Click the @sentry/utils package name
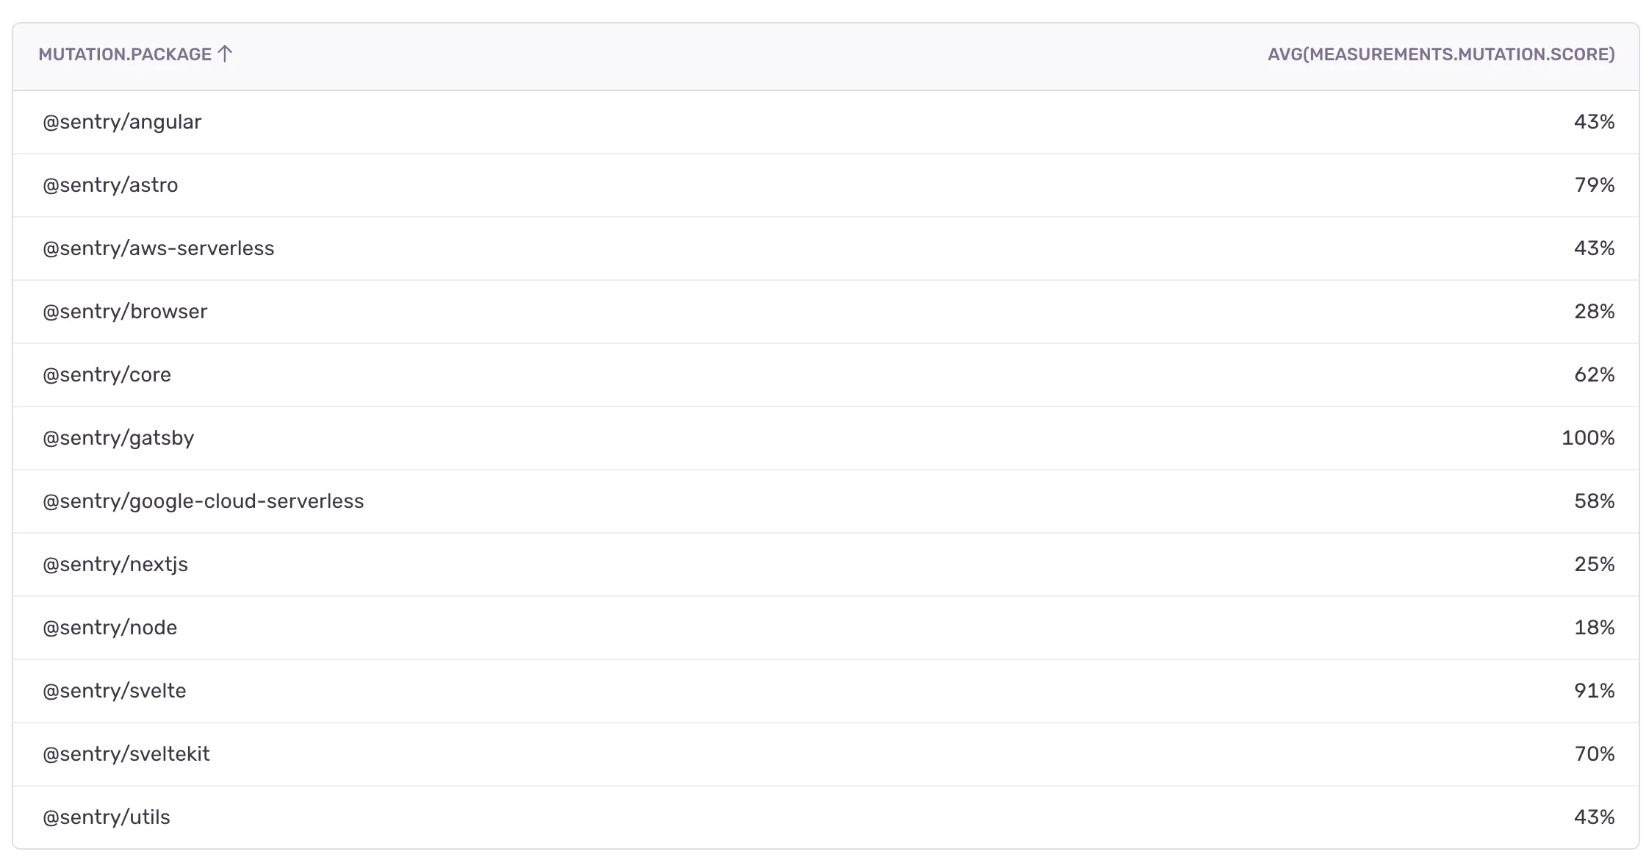The width and height of the screenshot is (1649, 860). pos(106,817)
